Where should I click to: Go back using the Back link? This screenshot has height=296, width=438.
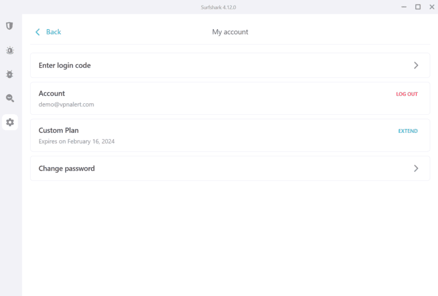click(53, 32)
